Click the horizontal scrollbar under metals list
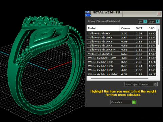The height and width of the screenshot is (122, 163). [120, 78]
